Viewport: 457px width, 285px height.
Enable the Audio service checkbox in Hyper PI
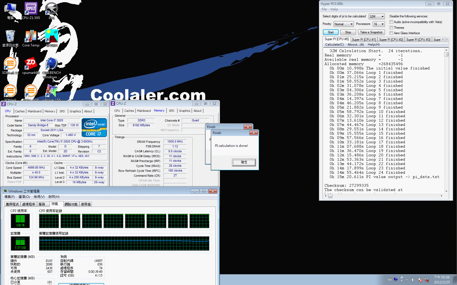point(391,22)
